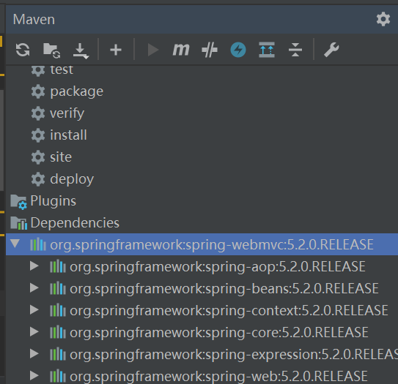Toggle skip tests mode lightning icon
Image resolution: width=398 pixels, height=384 pixels.
click(x=238, y=50)
